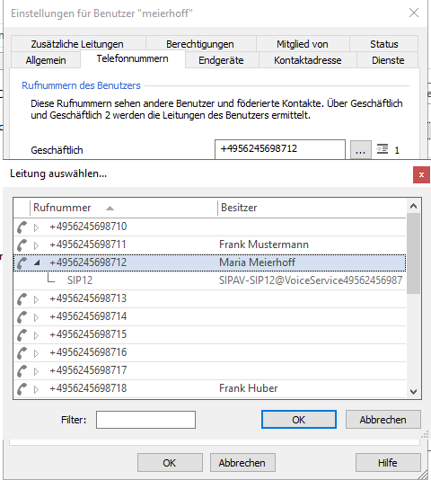Expand the +4956245698717 line entry
The image size is (431, 480).
36,371
